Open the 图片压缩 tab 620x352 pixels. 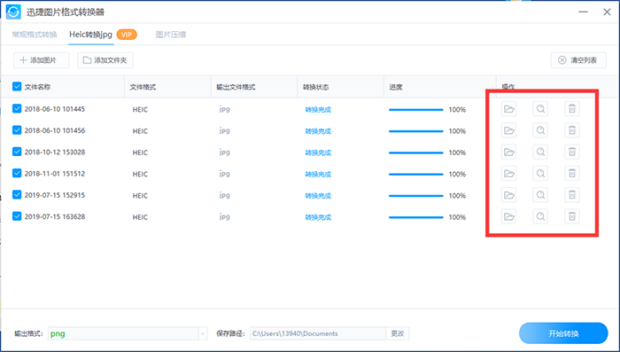pyautogui.click(x=171, y=35)
